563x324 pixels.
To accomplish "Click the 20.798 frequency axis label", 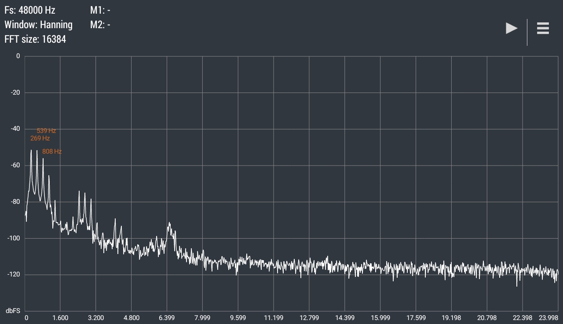I will (x=487, y=318).
